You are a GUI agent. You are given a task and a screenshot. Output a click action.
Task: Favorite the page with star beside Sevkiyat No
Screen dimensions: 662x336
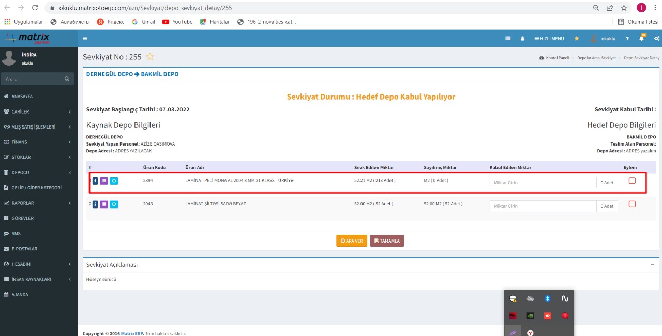(x=150, y=57)
